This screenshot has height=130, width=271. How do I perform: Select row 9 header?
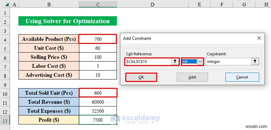[x=5, y=85]
